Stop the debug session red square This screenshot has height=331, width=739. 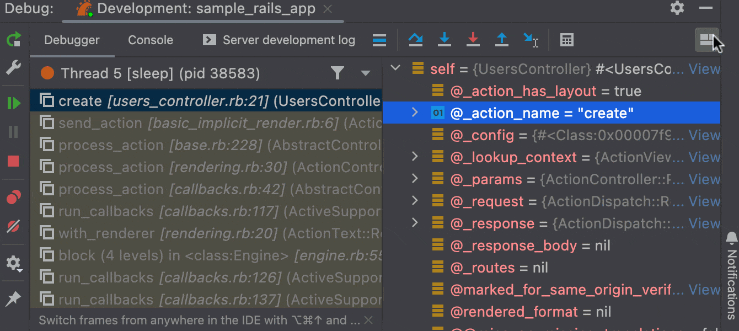[13, 161]
